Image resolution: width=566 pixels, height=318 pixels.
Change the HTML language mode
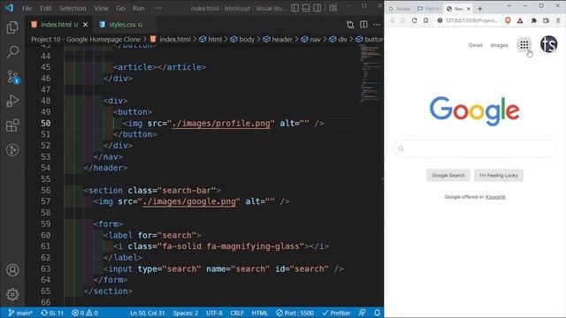pyautogui.click(x=259, y=313)
